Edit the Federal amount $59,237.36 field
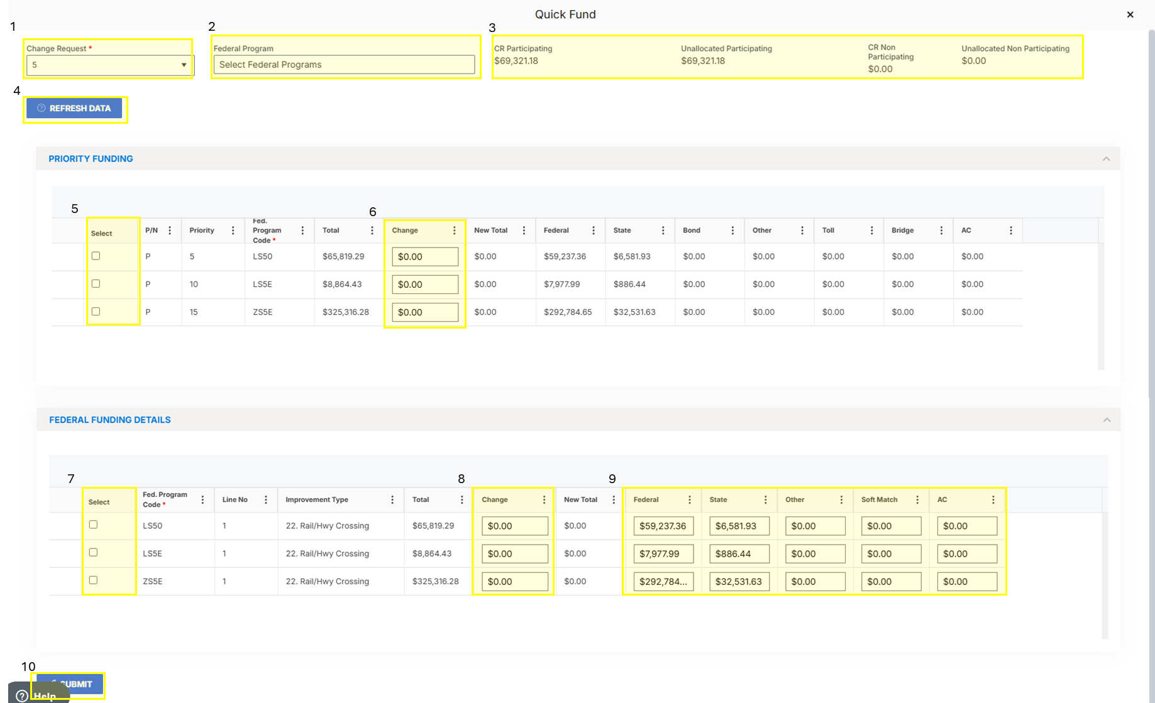Screen dimensions: 1155x703 tap(663, 526)
